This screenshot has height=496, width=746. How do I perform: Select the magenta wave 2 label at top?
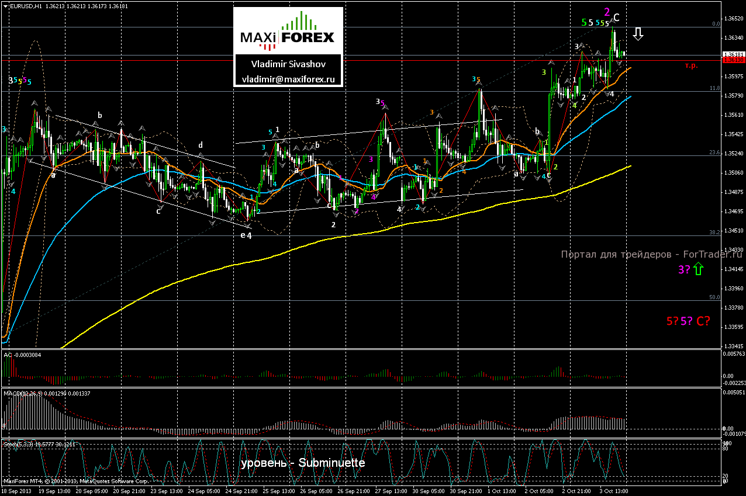607,12
